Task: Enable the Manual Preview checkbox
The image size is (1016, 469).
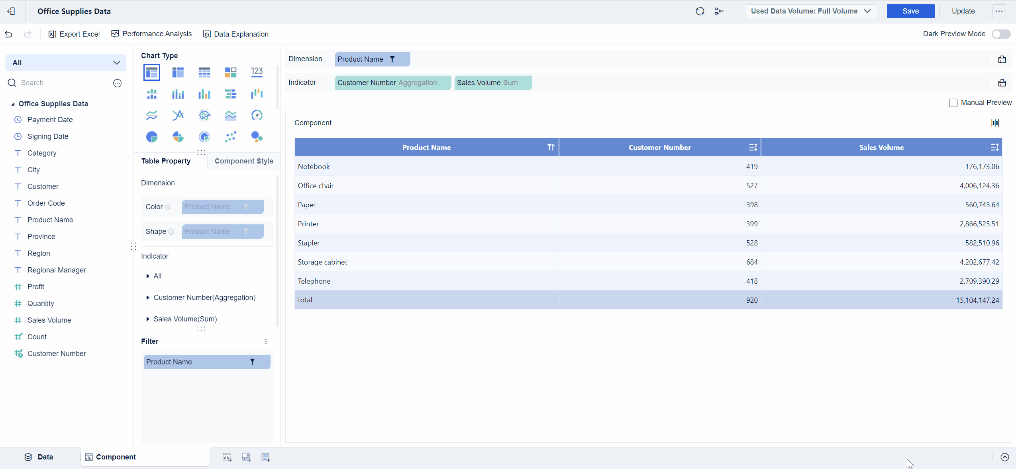Action: 953,103
